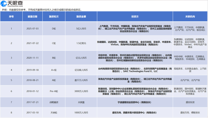Select the D轮 round cell
The height and width of the screenshot is (118, 208).
tap(54, 29)
